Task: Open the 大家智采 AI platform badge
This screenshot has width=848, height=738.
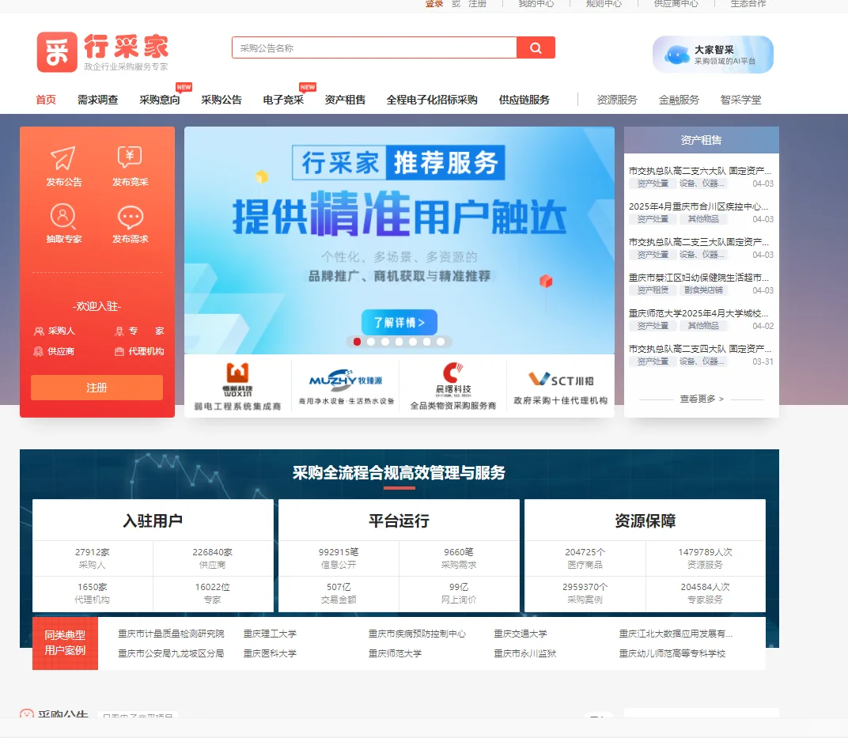Action: 713,55
